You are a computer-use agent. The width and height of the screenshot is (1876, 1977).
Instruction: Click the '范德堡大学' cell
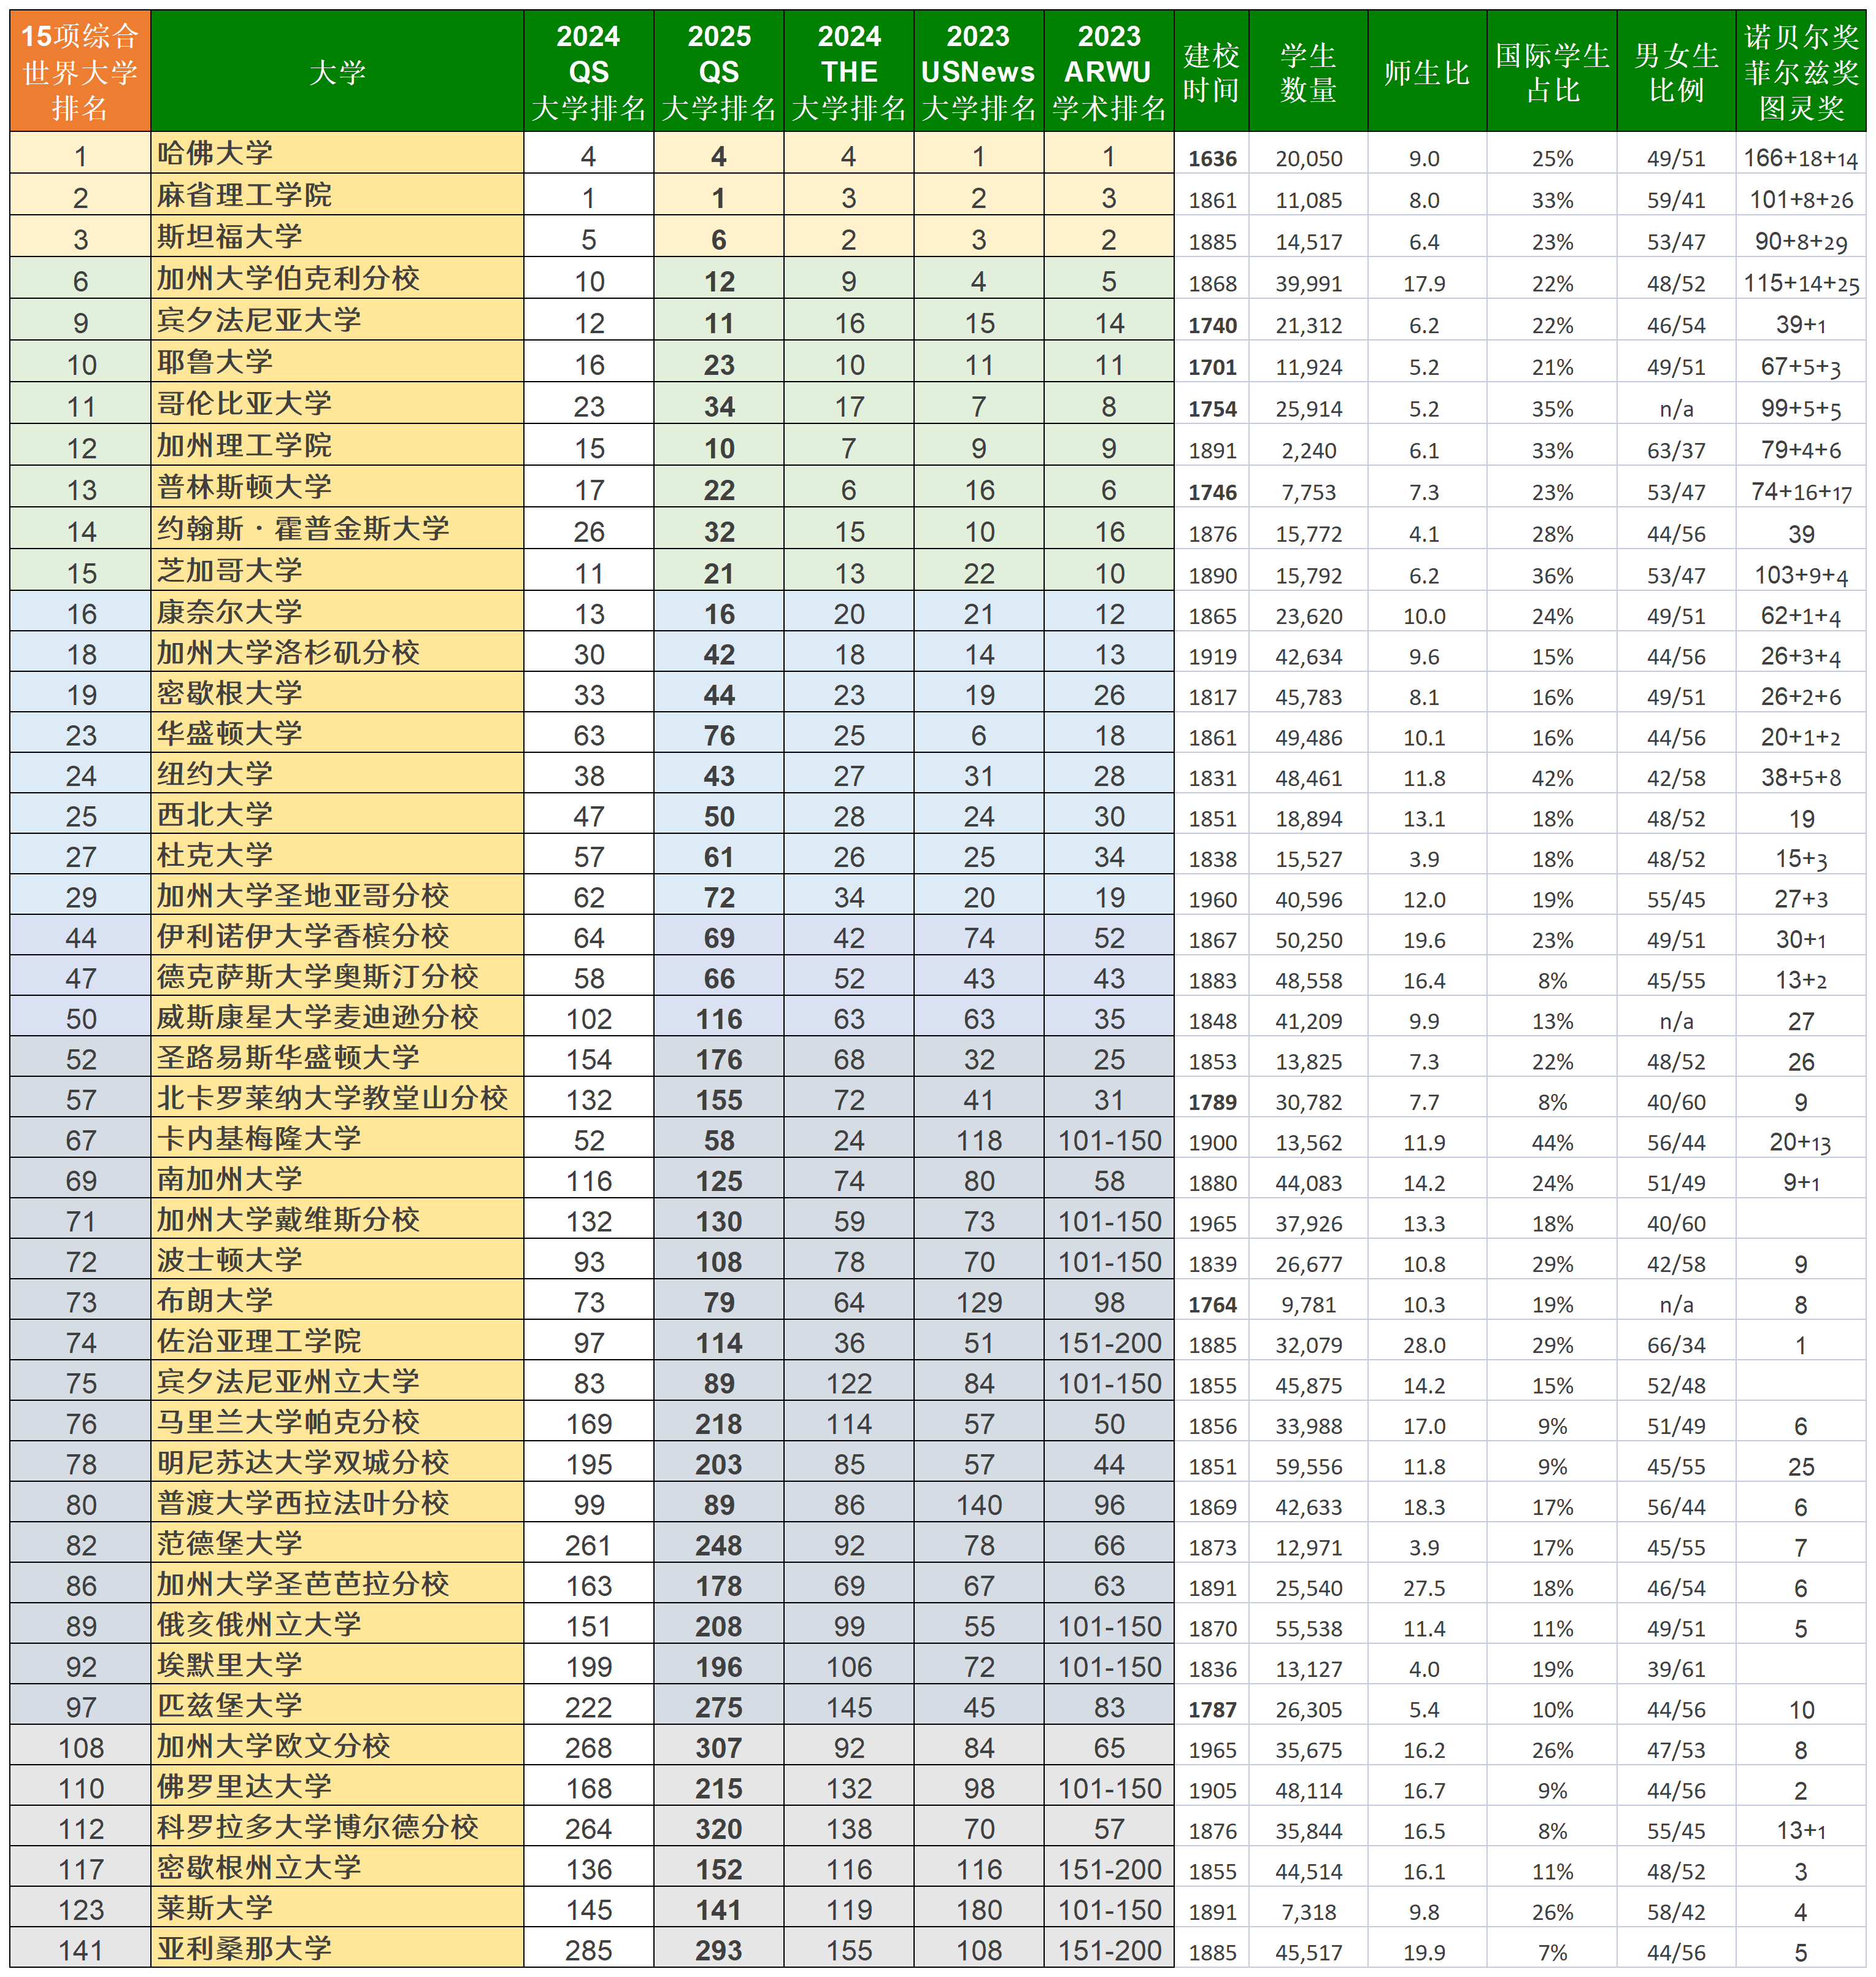coord(337,1543)
